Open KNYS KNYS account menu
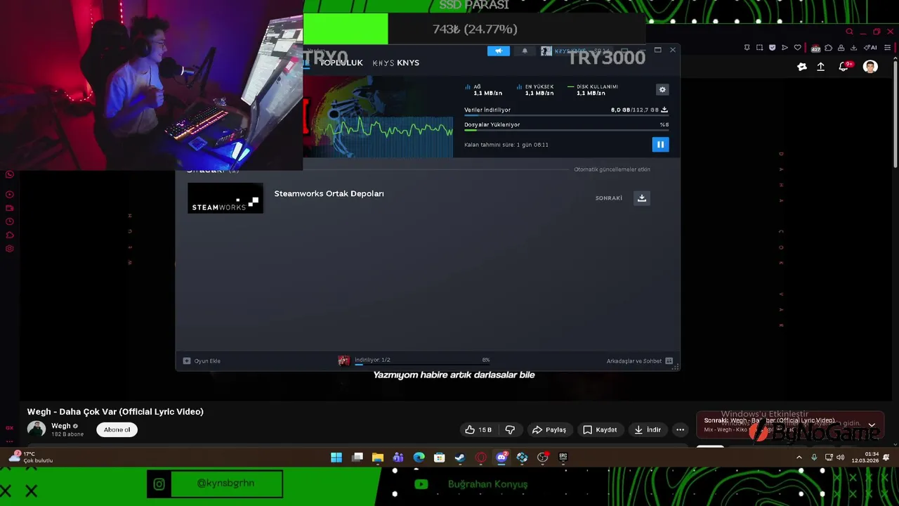Viewport: 899px width, 506px height. tap(575, 51)
